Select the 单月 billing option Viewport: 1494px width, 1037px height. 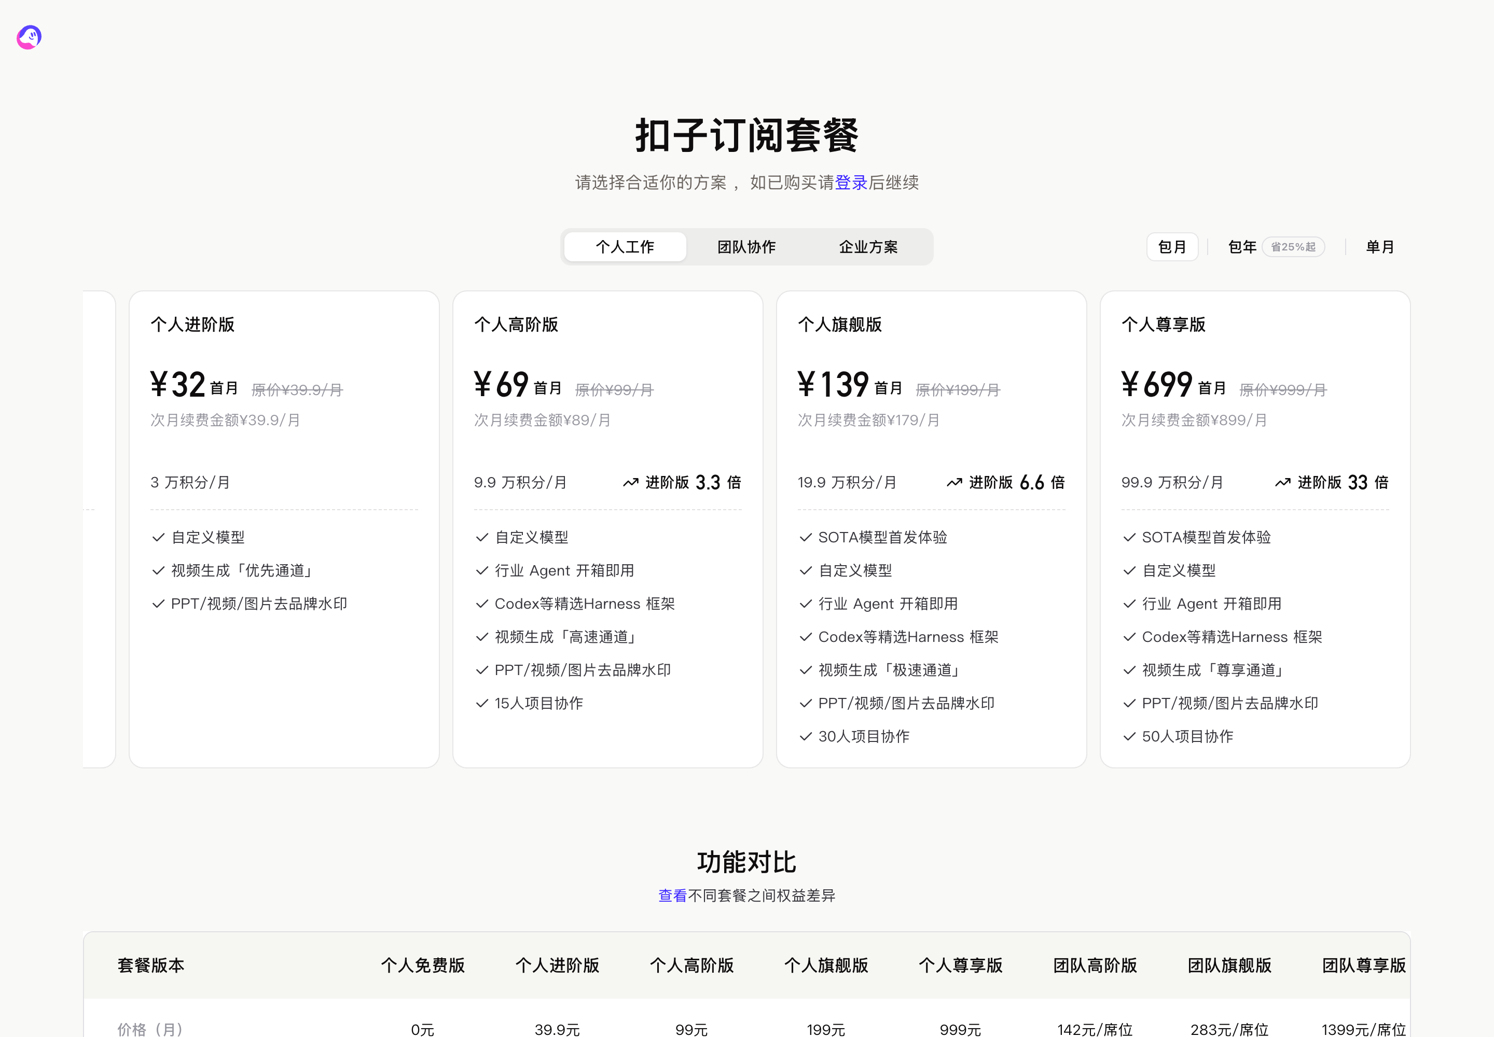click(x=1379, y=247)
